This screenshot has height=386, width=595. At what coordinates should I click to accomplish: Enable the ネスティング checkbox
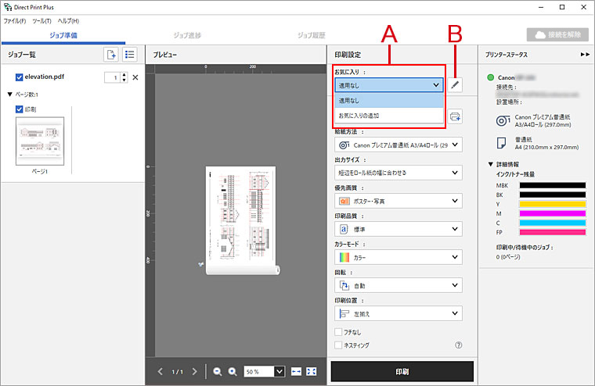coord(338,345)
